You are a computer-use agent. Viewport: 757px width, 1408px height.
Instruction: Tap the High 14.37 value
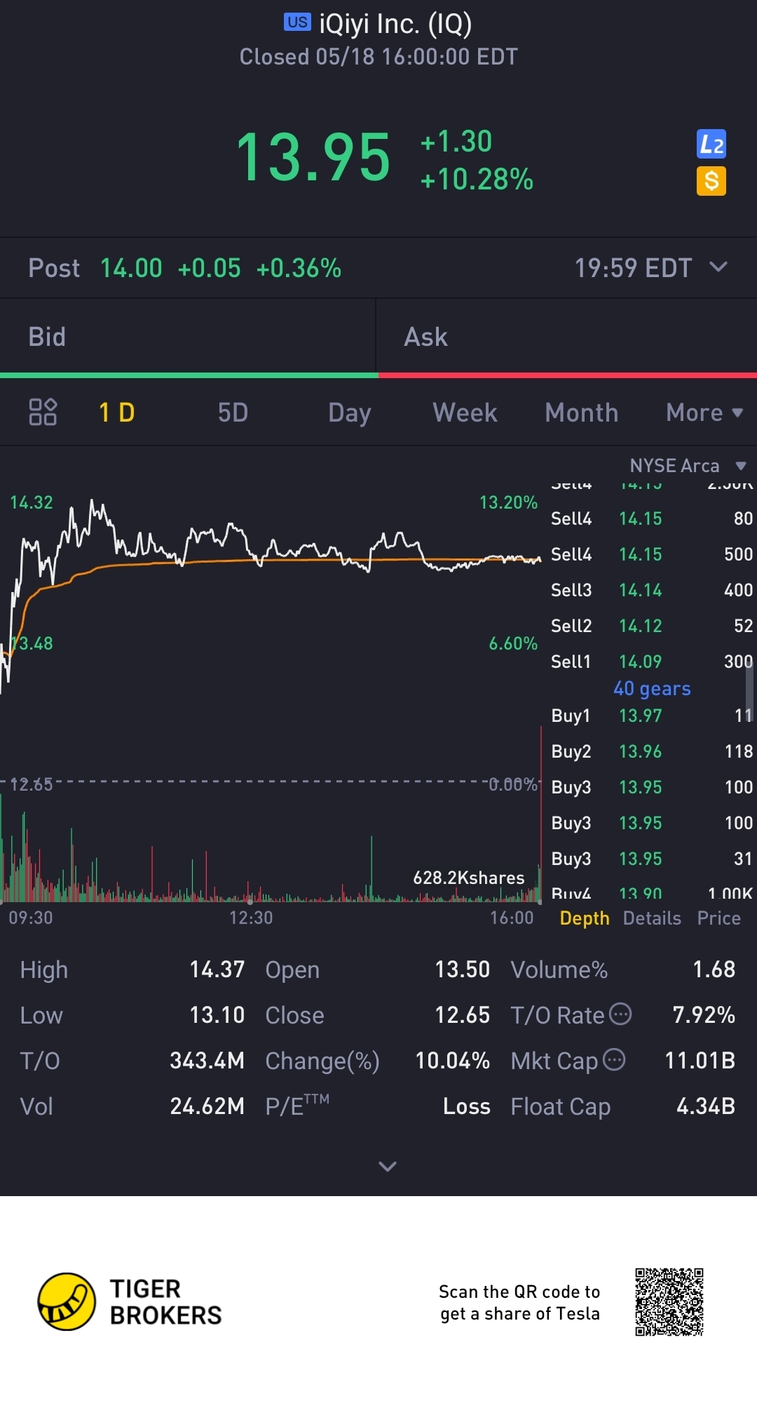[x=217, y=970]
